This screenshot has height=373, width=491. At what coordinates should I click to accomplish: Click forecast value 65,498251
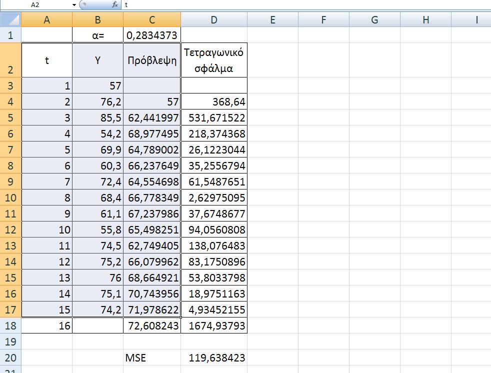152,229
